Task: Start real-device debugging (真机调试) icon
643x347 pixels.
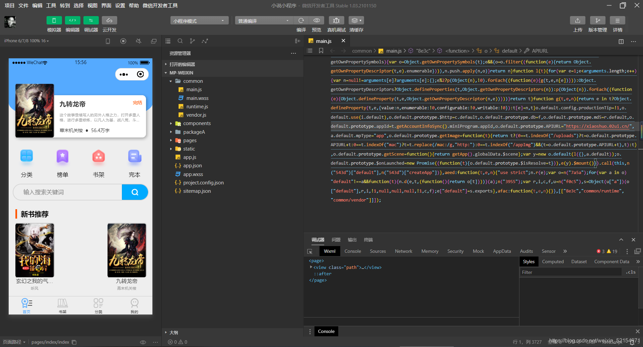Action: pos(336,20)
